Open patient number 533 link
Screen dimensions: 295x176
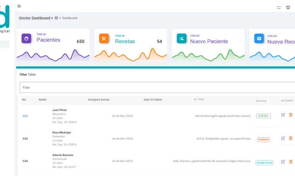point(25,116)
